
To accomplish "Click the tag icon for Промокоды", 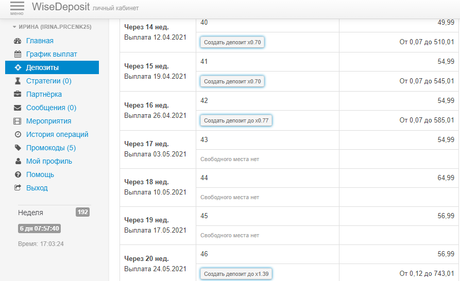I will point(18,148).
